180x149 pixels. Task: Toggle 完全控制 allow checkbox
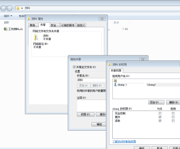point(160,113)
